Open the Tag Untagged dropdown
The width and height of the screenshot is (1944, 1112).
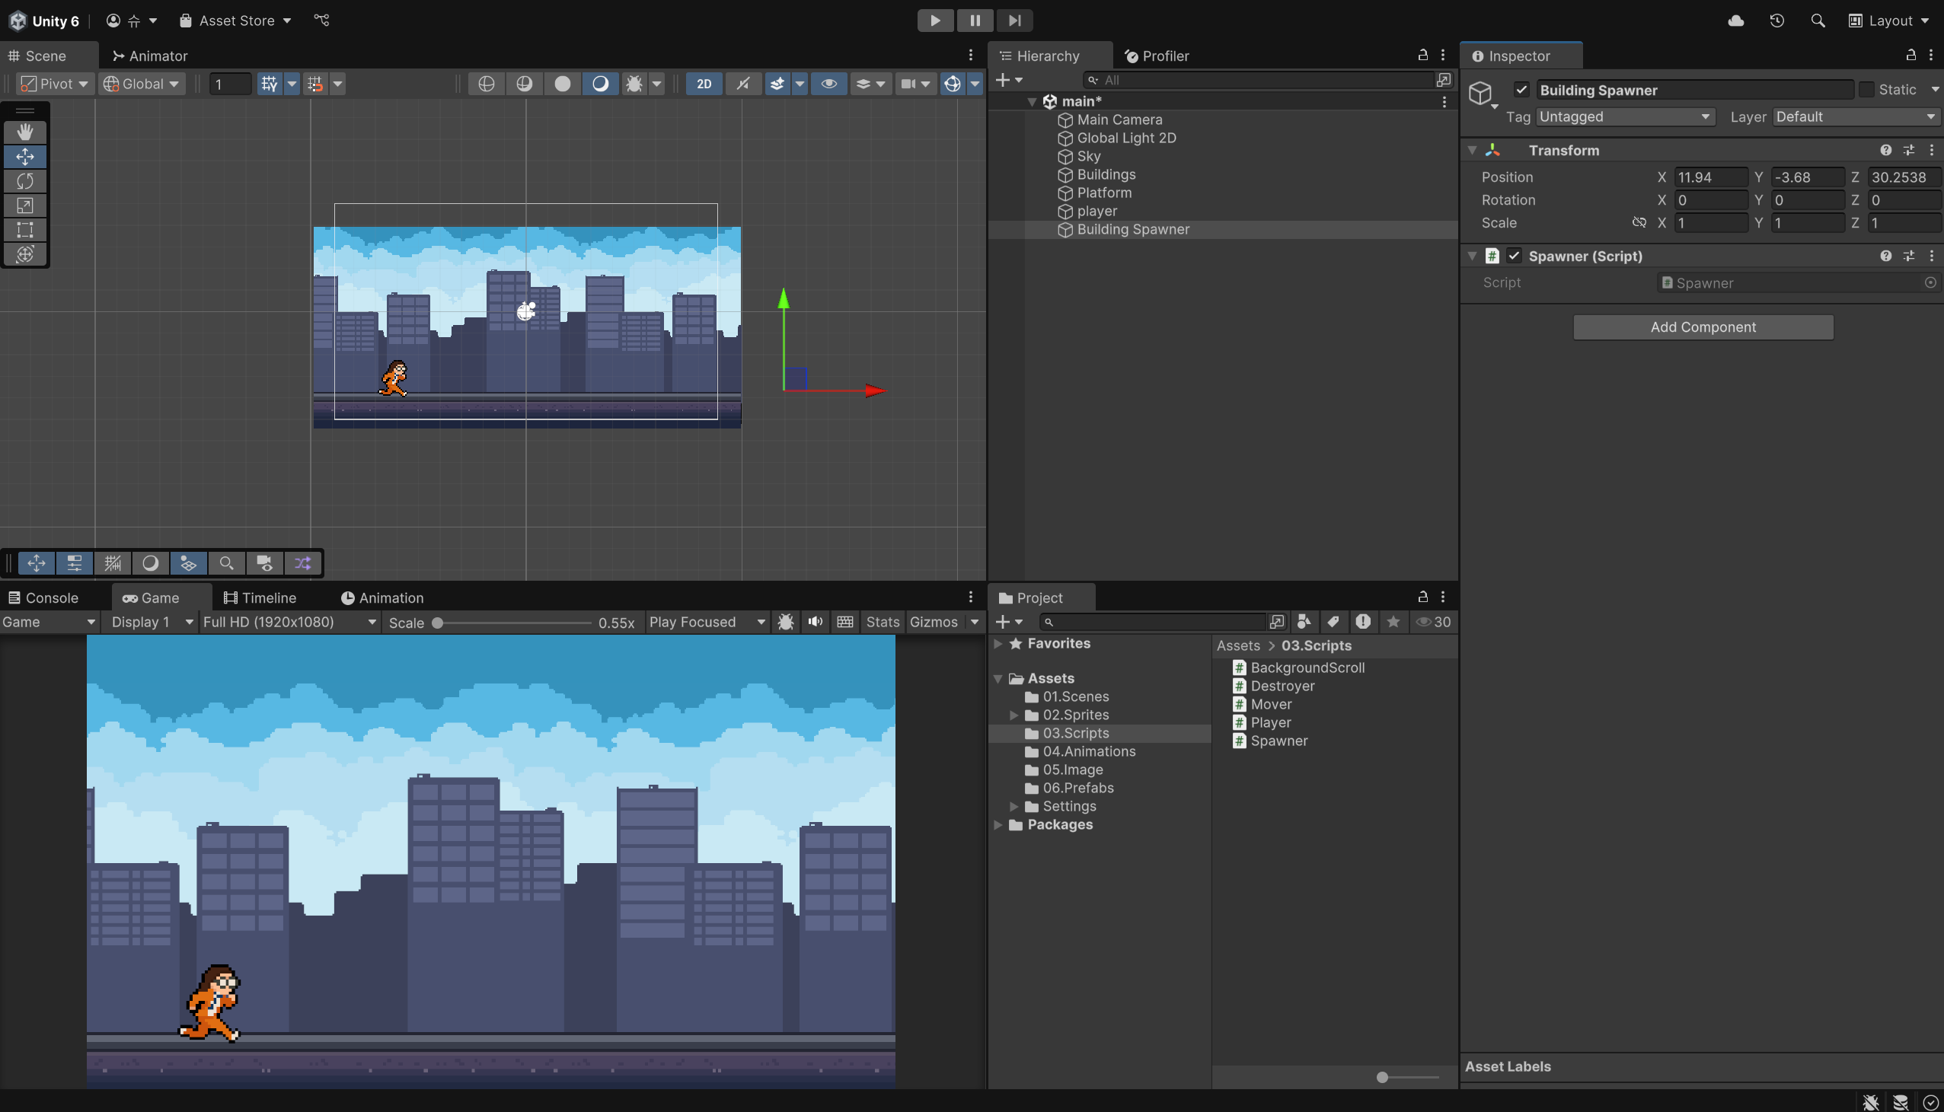coord(1624,117)
